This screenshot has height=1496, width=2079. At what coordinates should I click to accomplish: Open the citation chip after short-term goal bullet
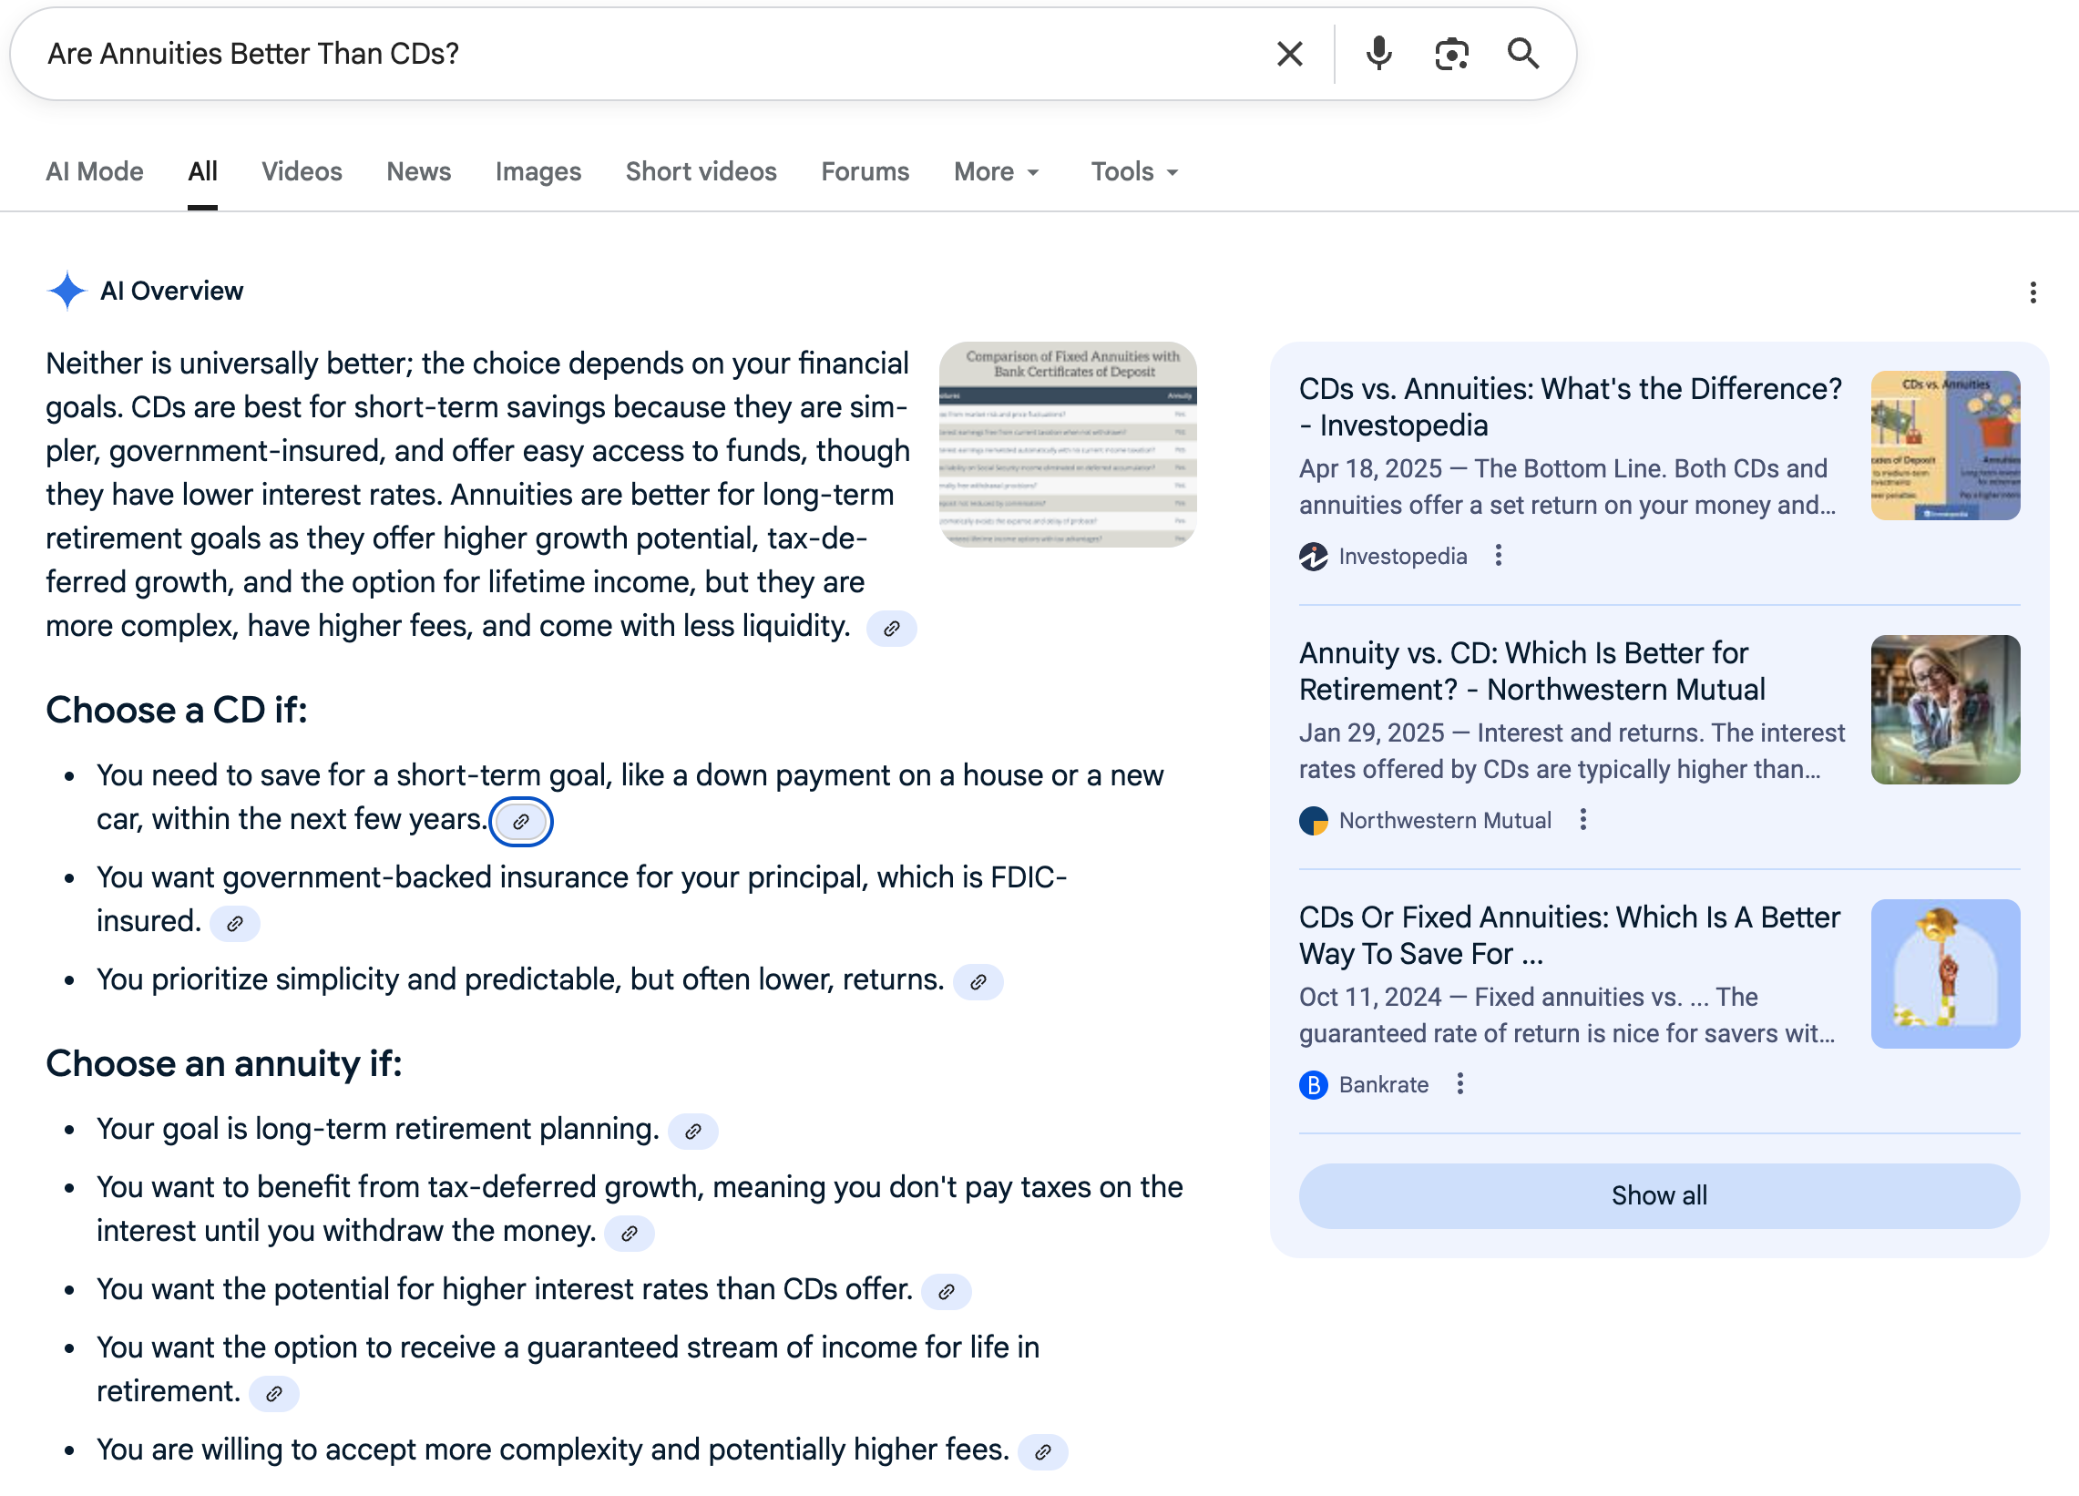point(522,821)
